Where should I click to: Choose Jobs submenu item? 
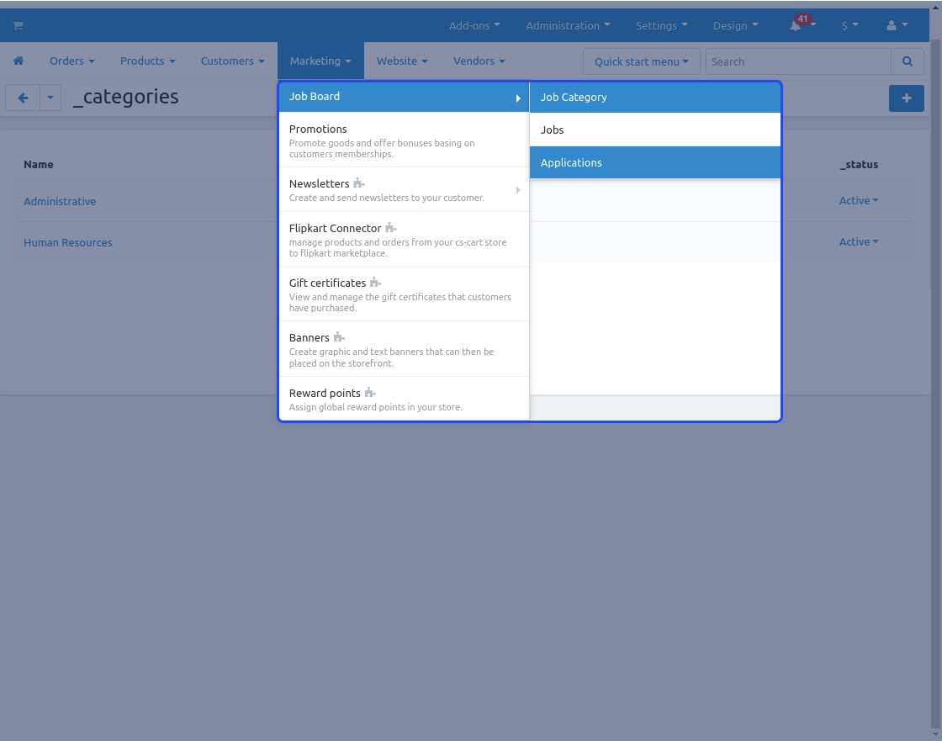(x=655, y=130)
